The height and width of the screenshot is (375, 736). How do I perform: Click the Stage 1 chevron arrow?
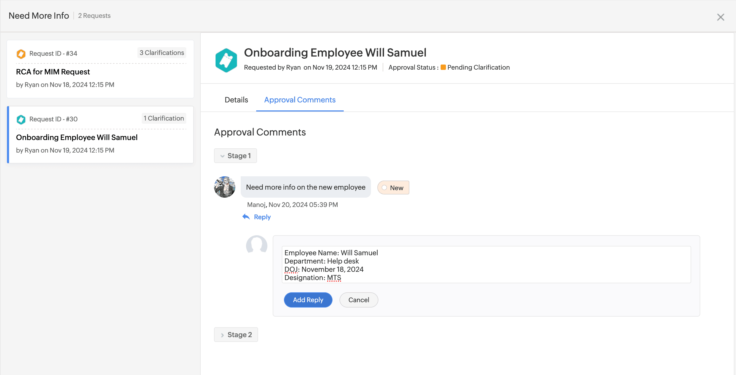(222, 156)
